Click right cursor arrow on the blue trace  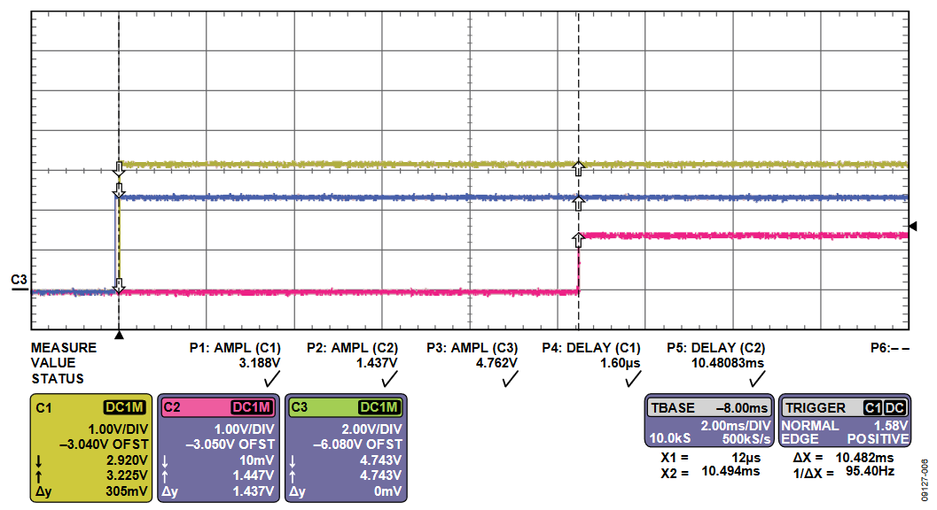(x=578, y=204)
